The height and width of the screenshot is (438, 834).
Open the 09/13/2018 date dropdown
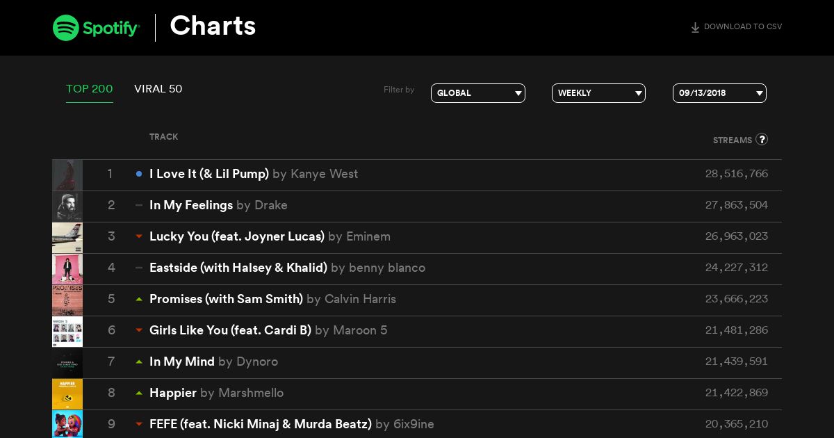tap(719, 93)
